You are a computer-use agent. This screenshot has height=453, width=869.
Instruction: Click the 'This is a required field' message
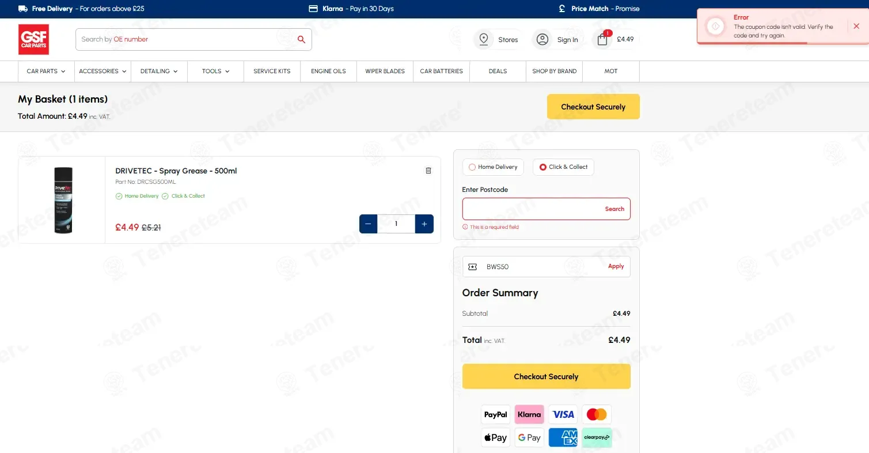[x=494, y=227]
